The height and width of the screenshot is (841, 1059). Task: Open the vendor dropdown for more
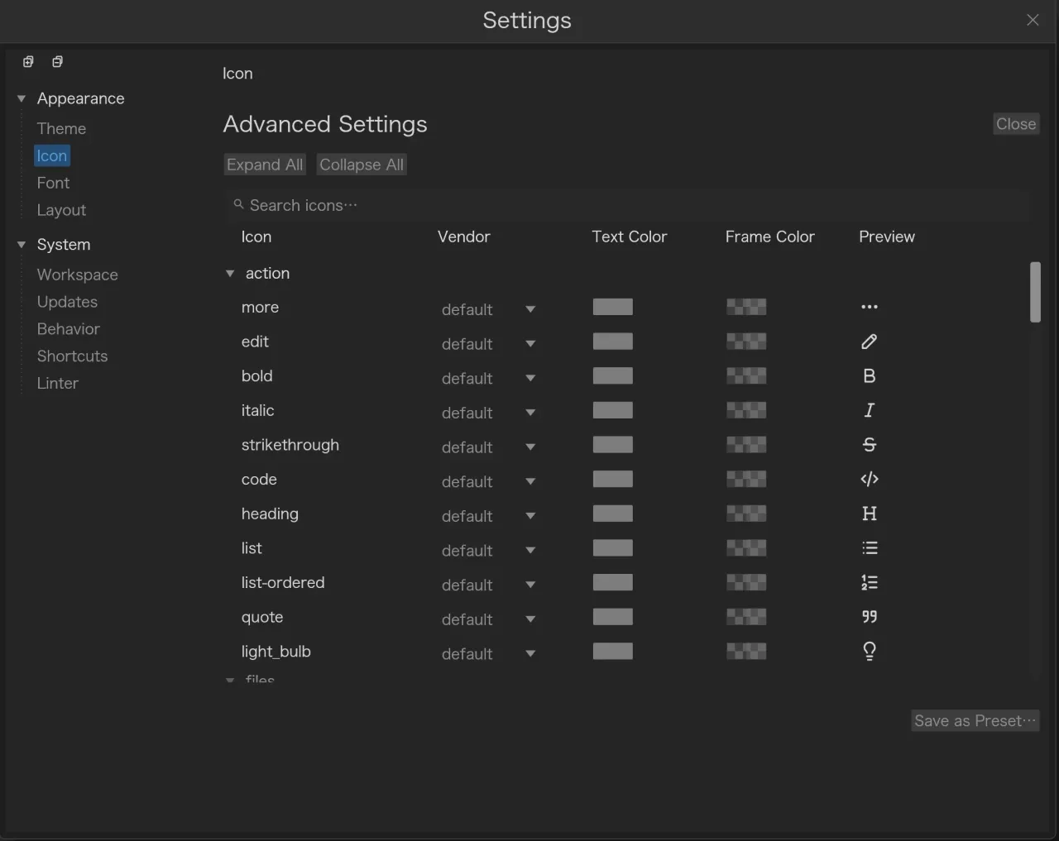[x=488, y=309]
